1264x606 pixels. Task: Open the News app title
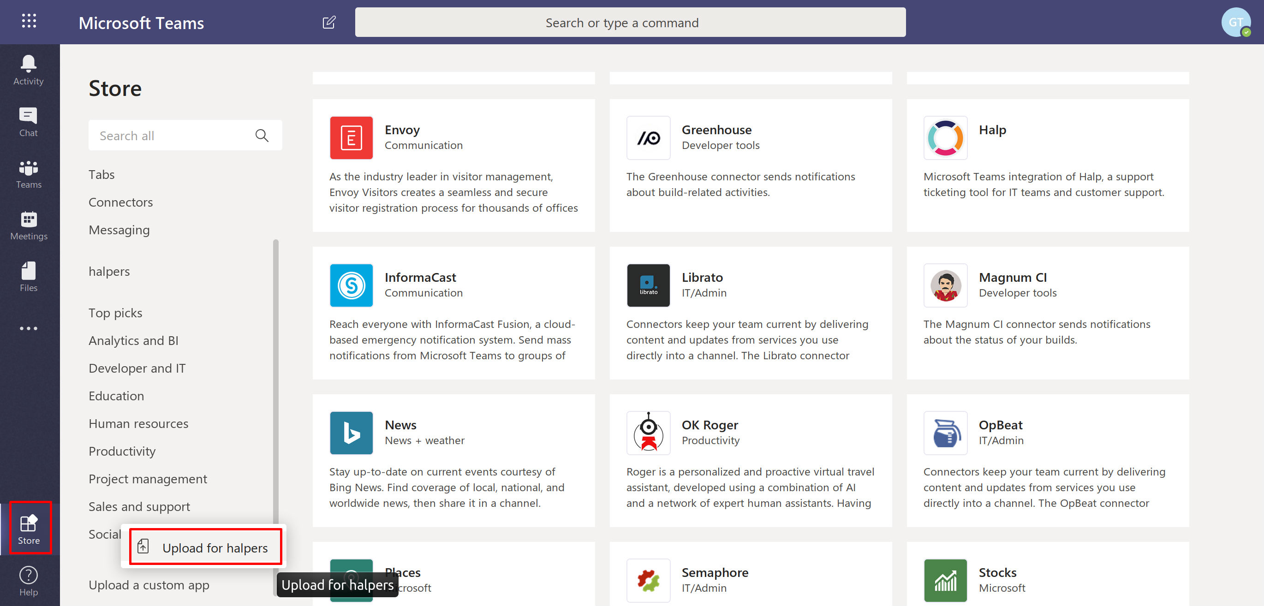click(400, 425)
